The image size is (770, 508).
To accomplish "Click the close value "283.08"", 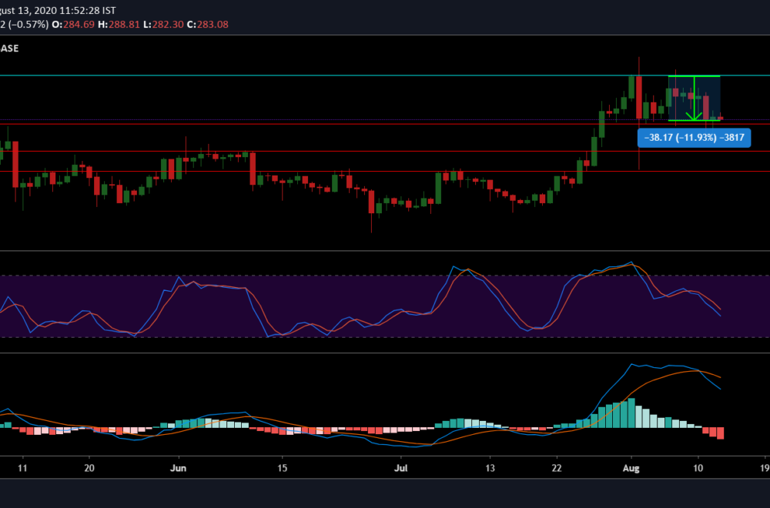I will [213, 25].
